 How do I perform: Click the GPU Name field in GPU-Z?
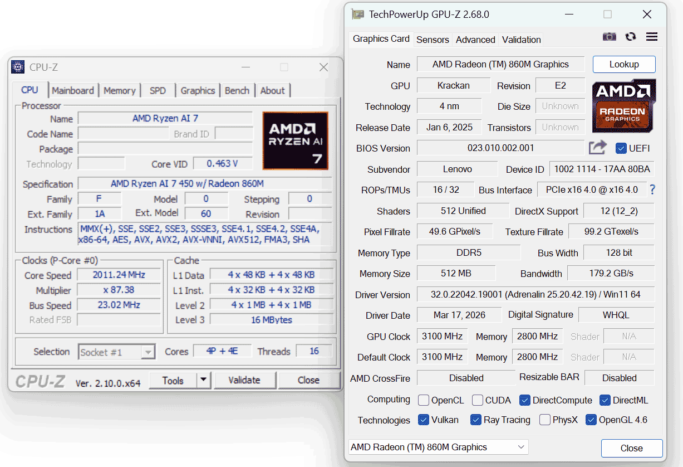pyautogui.click(x=501, y=64)
